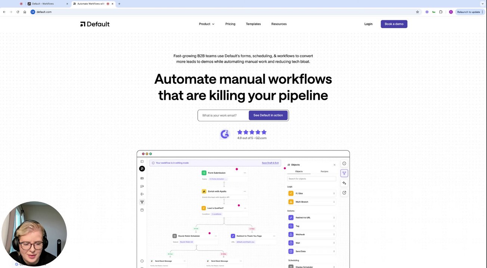
Task: Click the G2 badge logo
Action: click(x=225, y=134)
